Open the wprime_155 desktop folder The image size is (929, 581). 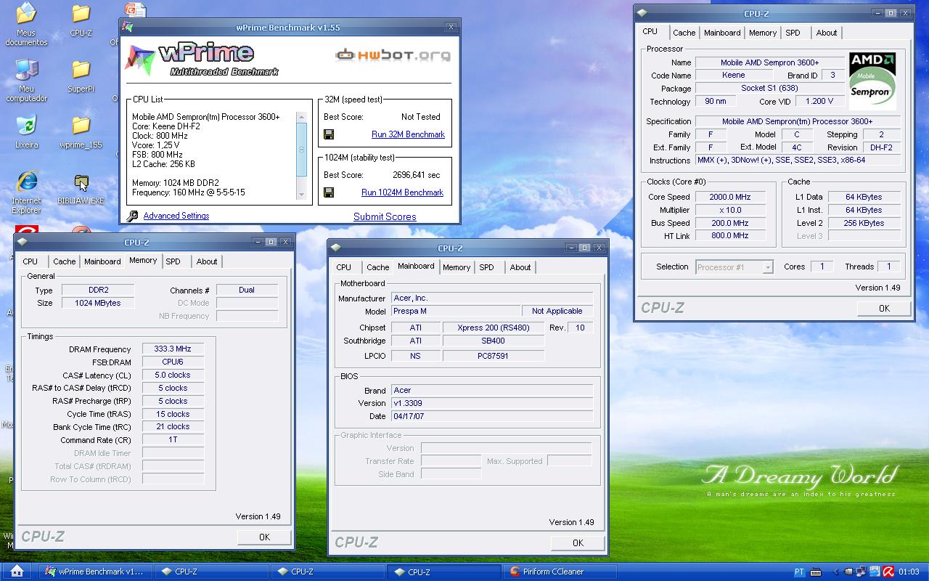[81, 132]
